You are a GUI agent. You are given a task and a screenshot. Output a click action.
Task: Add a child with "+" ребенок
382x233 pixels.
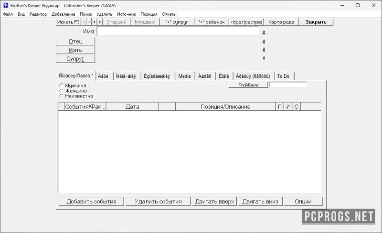pyautogui.click(x=212, y=22)
